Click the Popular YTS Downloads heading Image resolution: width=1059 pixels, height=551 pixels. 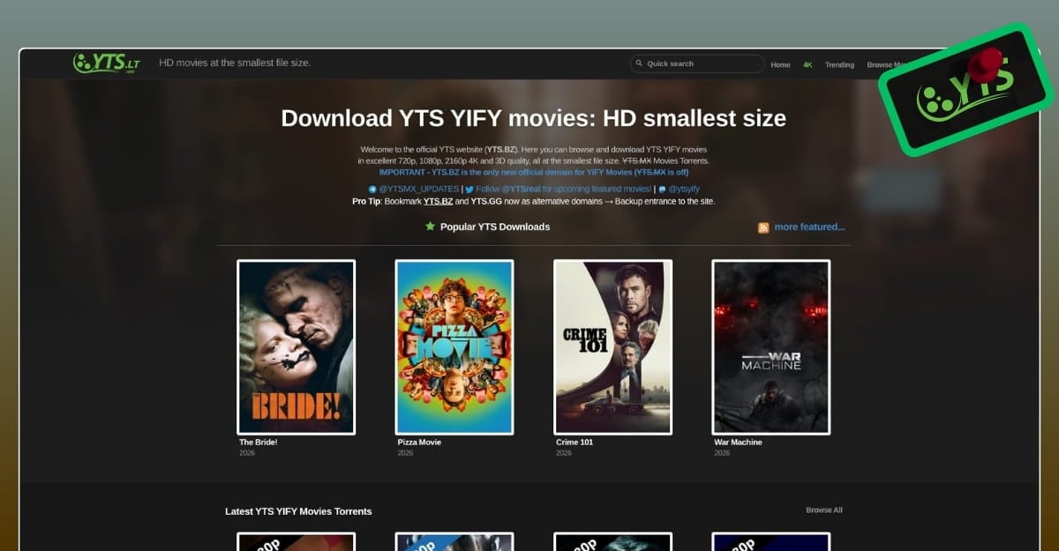(x=495, y=227)
